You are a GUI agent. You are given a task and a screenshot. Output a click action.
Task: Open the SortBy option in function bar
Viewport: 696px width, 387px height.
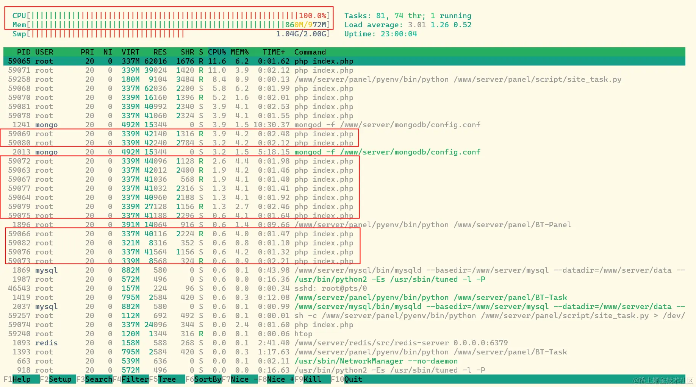(203, 379)
